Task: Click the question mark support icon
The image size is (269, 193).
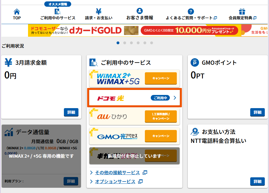Action: 191,11
